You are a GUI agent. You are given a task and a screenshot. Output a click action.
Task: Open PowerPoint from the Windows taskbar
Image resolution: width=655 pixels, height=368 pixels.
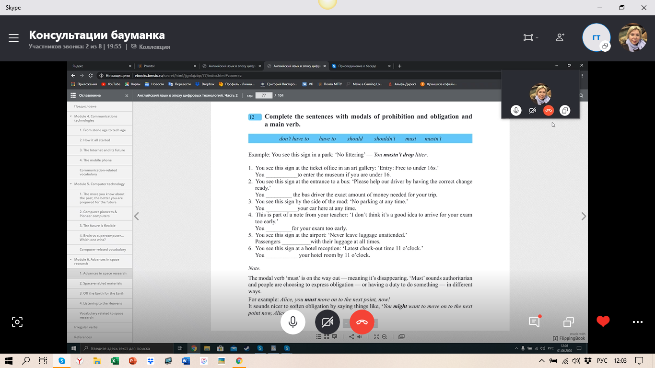pos(132,361)
